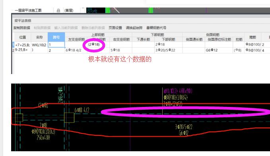
Task: Click the 箍筋 column header
Action: point(253,37)
